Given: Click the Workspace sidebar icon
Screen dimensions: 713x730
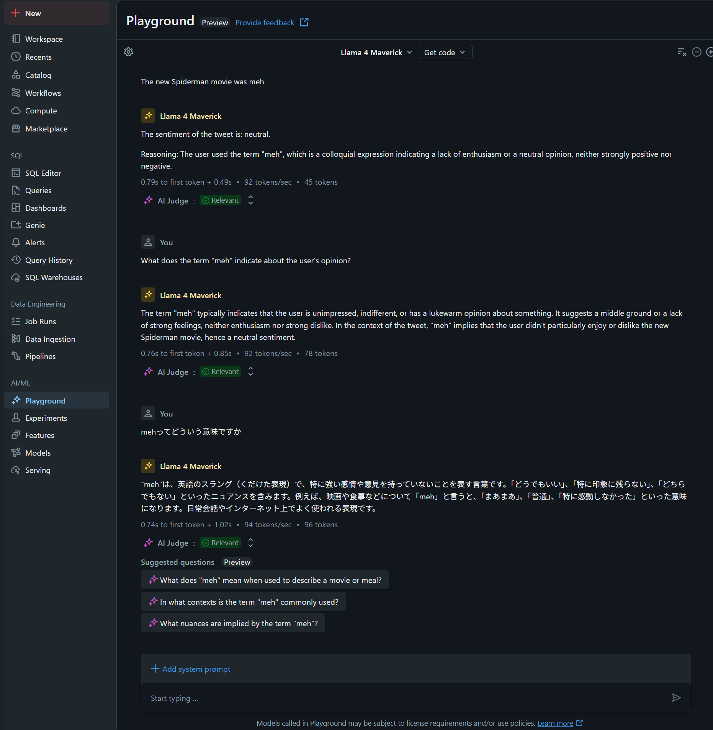Looking at the screenshot, I should tap(16, 39).
